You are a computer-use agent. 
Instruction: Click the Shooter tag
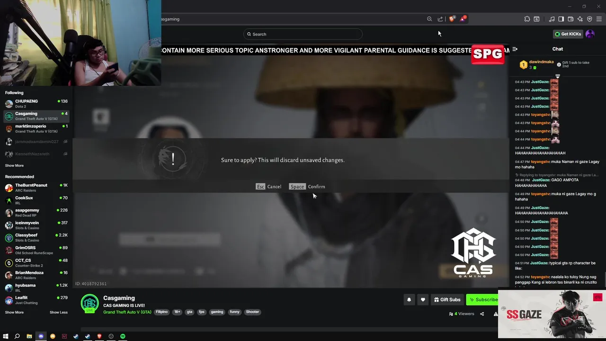(252, 312)
